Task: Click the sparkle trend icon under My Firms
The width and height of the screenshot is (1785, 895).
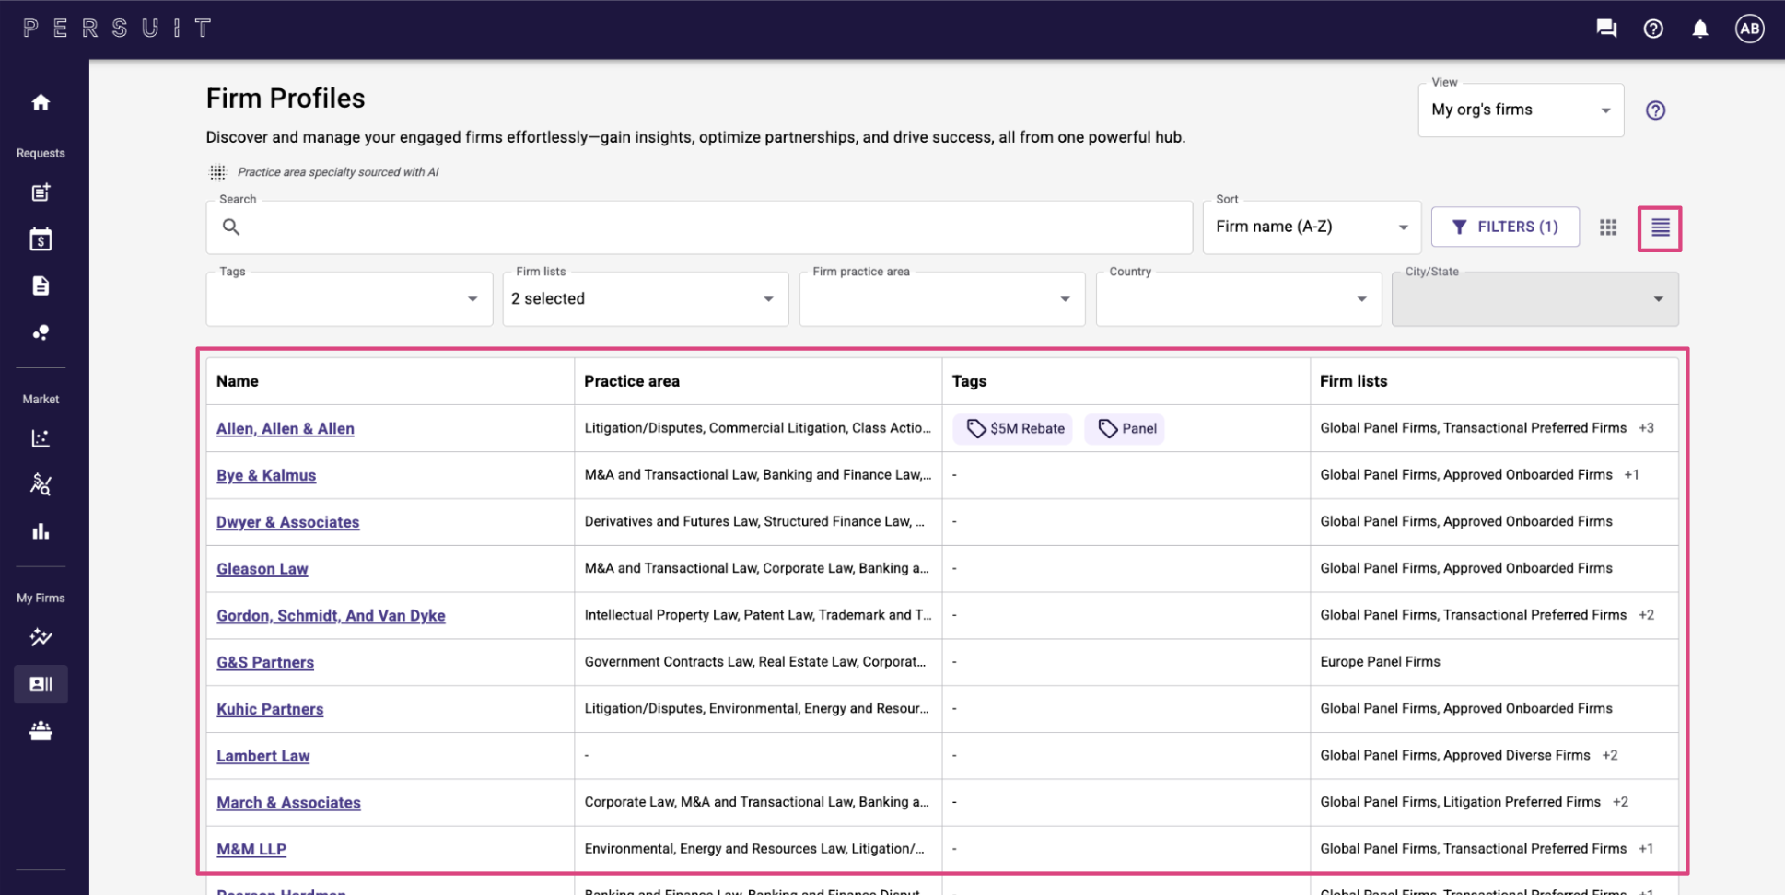Action: [x=41, y=637]
